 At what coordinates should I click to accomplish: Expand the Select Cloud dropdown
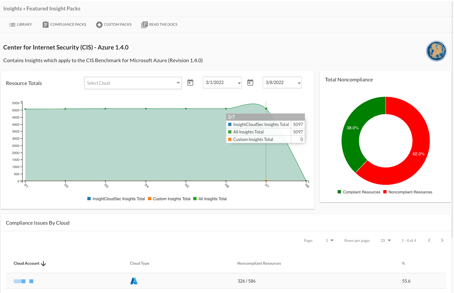[133, 83]
